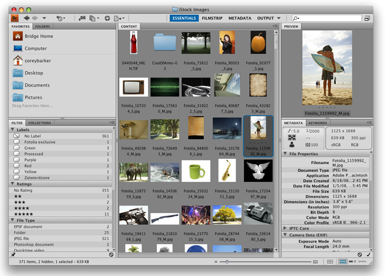This screenshot has height=276, width=385.
Task: Toggle the No Label filter
Action: 33,136
